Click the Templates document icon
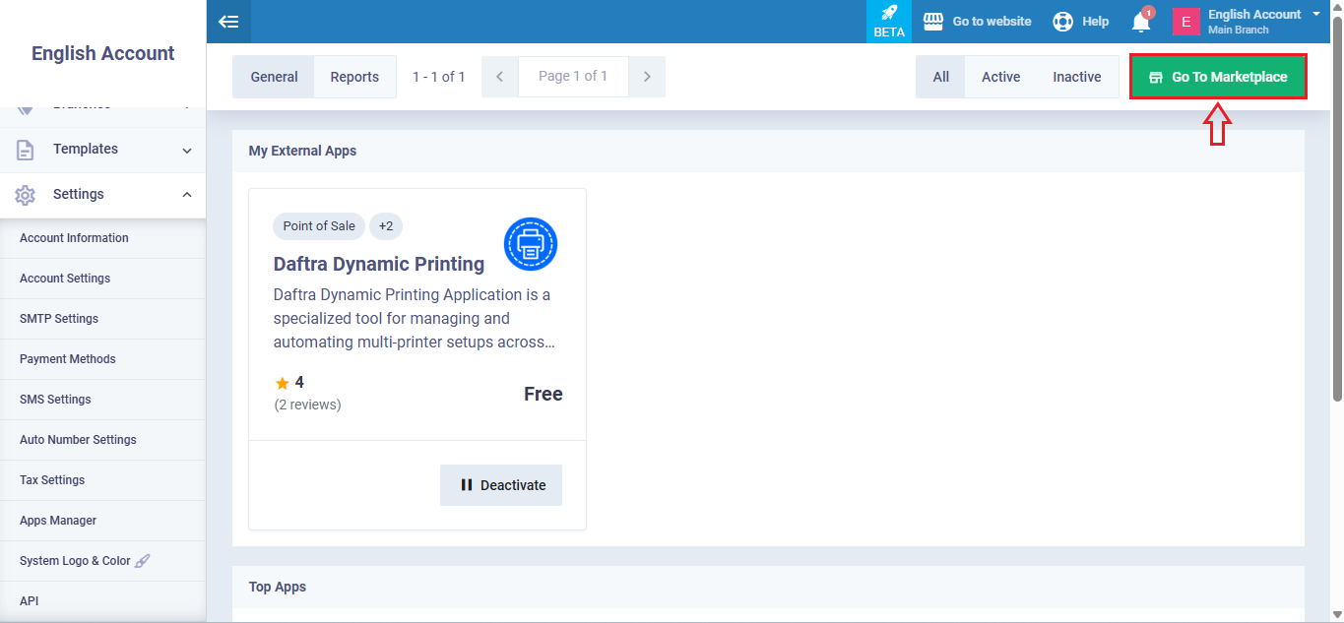This screenshot has width=1344, height=623. pyautogui.click(x=26, y=150)
